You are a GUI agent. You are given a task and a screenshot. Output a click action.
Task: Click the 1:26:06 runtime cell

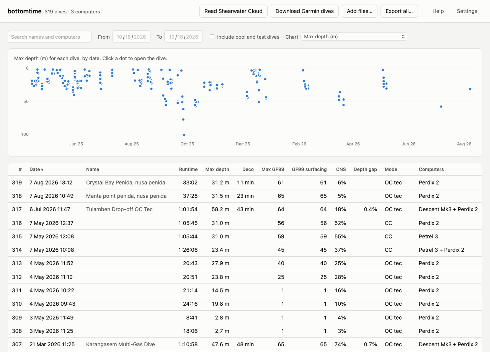188,250
